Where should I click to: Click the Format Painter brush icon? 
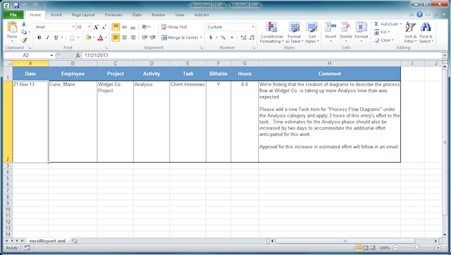click(x=24, y=40)
